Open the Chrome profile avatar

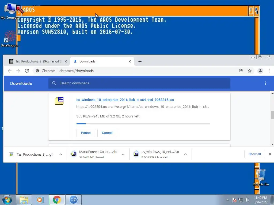click(260, 71)
